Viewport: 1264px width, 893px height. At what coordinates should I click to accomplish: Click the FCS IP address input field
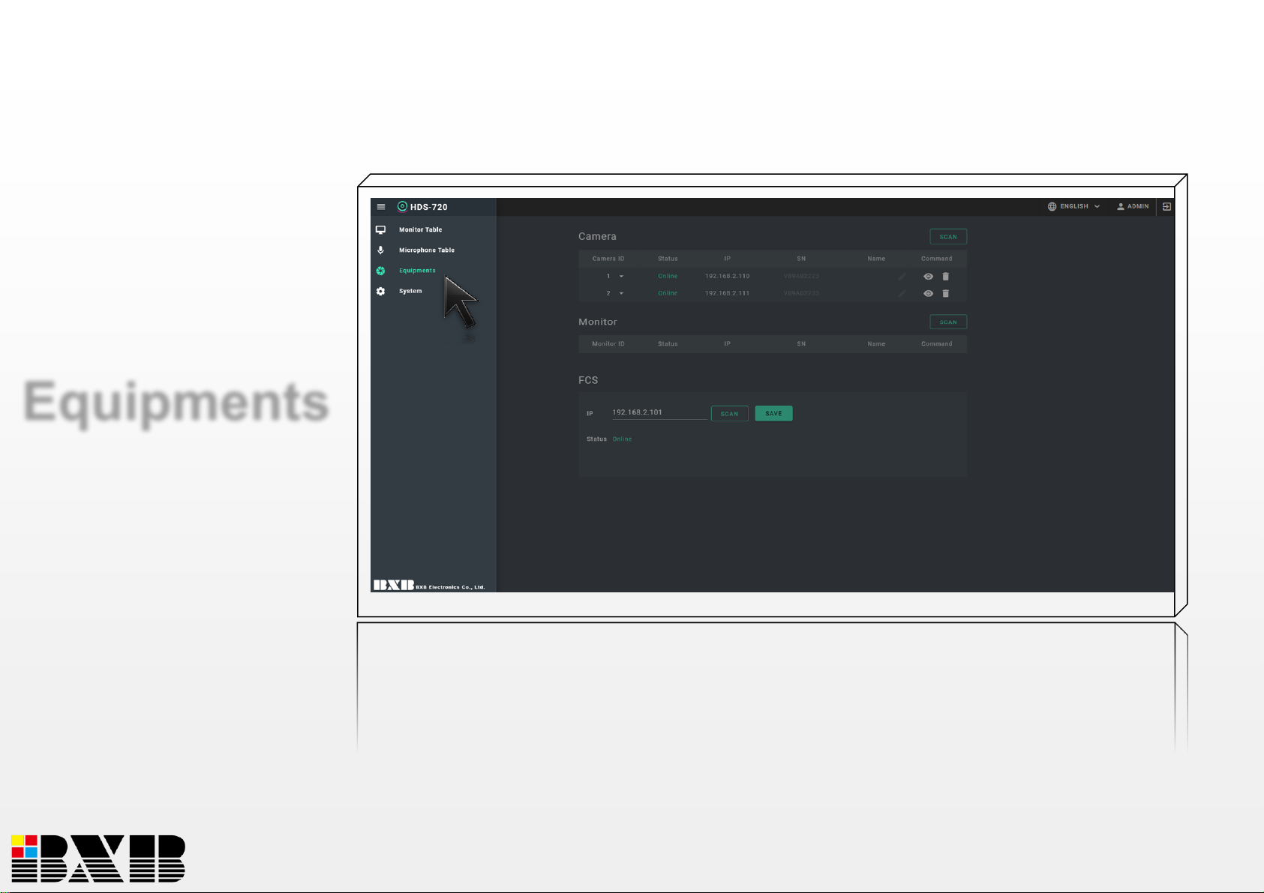click(x=659, y=412)
